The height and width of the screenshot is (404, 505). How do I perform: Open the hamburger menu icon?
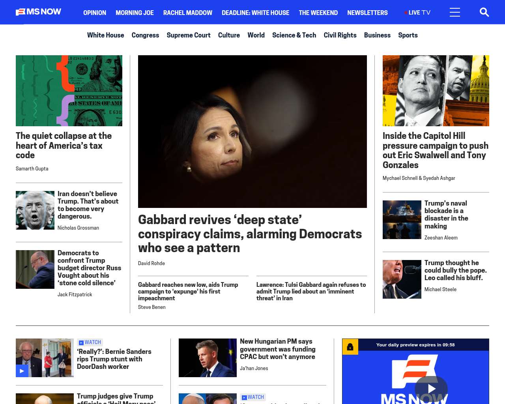click(455, 12)
